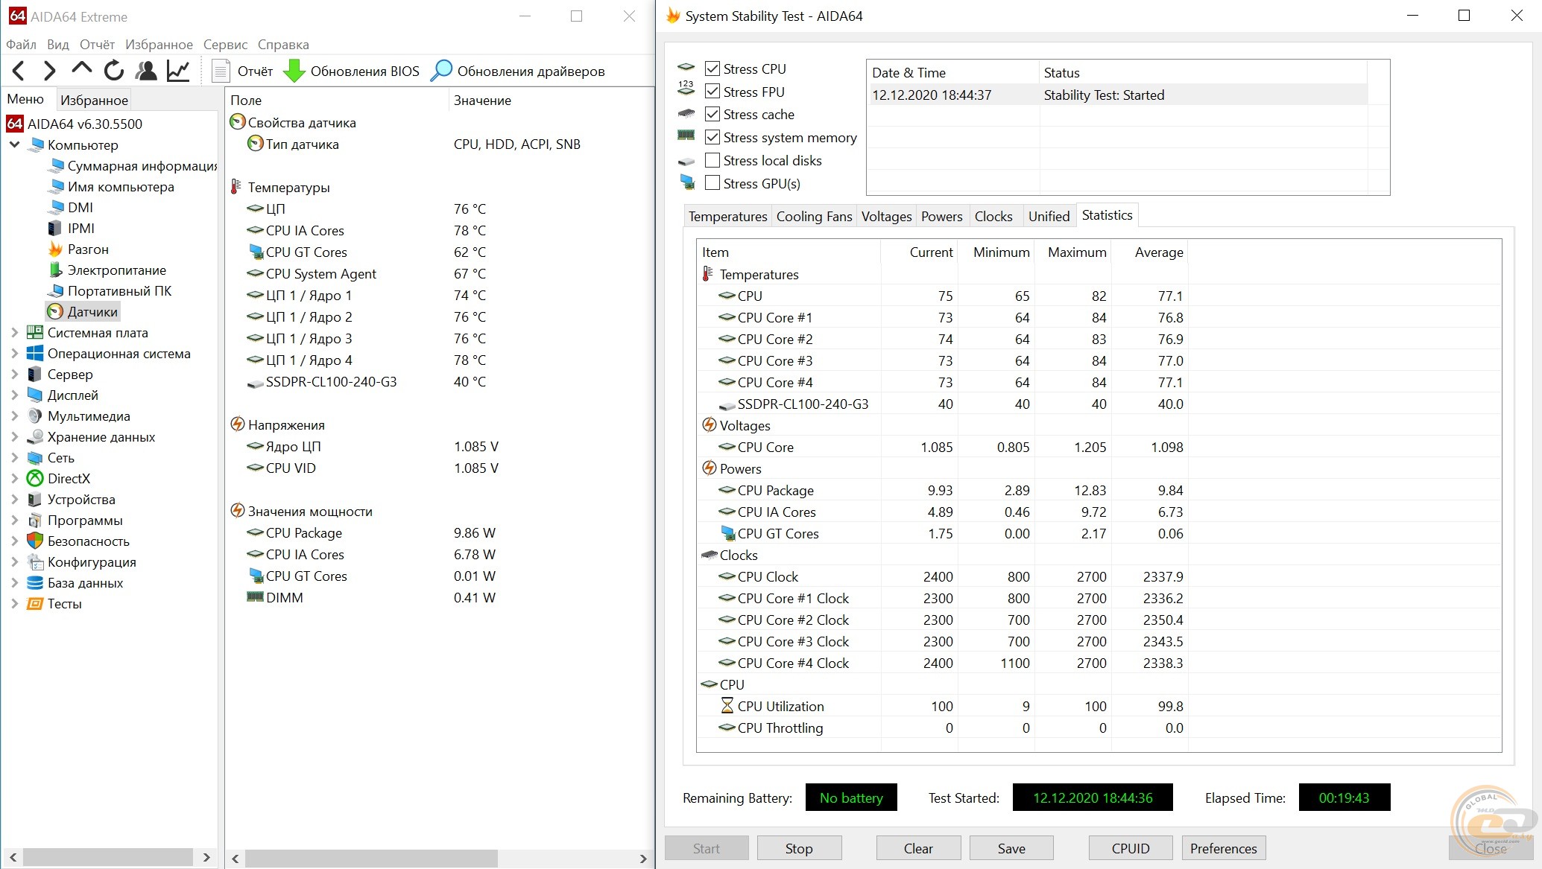The height and width of the screenshot is (869, 1542).
Task: Expand the Дисплей tree node
Action: tap(14, 395)
